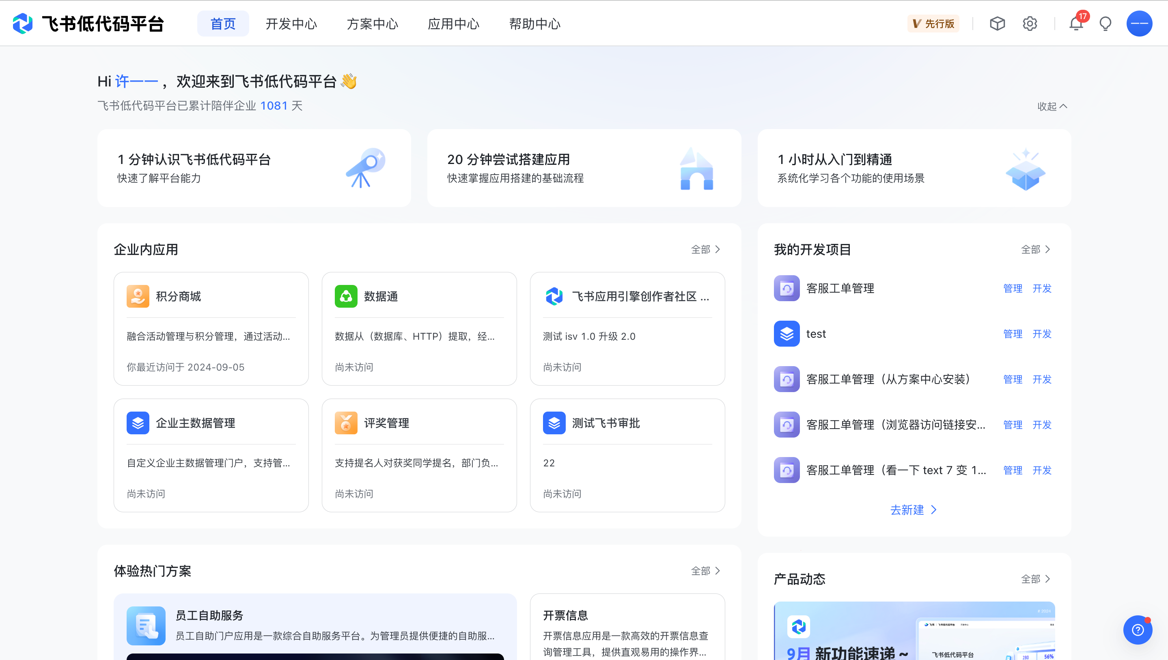Click the 企业主数据管理 app title
This screenshot has height=660, width=1168.
[196, 423]
